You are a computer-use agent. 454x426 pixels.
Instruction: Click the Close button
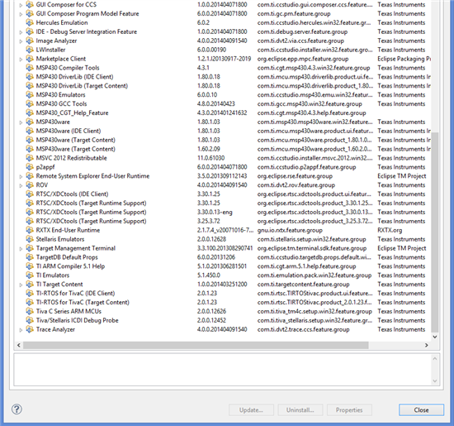421,410
